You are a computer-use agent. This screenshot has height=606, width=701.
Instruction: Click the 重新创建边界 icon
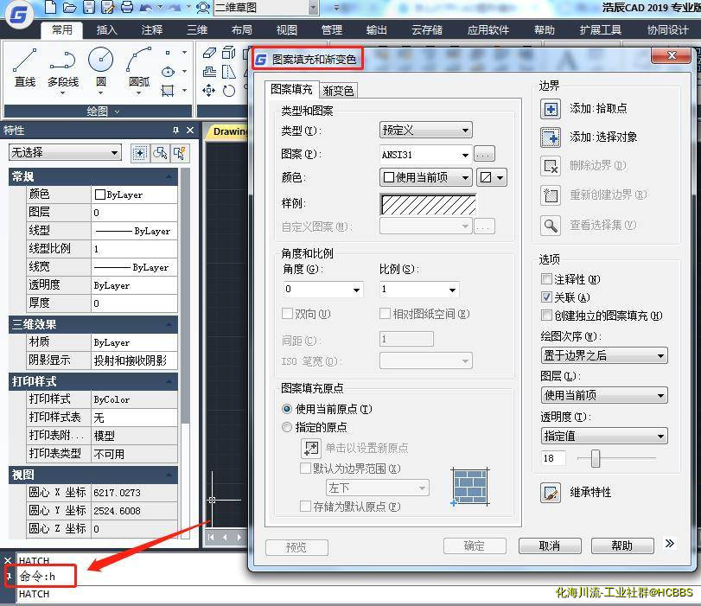coord(551,195)
